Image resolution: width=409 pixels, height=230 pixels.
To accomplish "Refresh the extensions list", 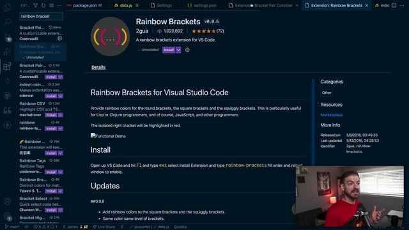I will coord(43,5).
